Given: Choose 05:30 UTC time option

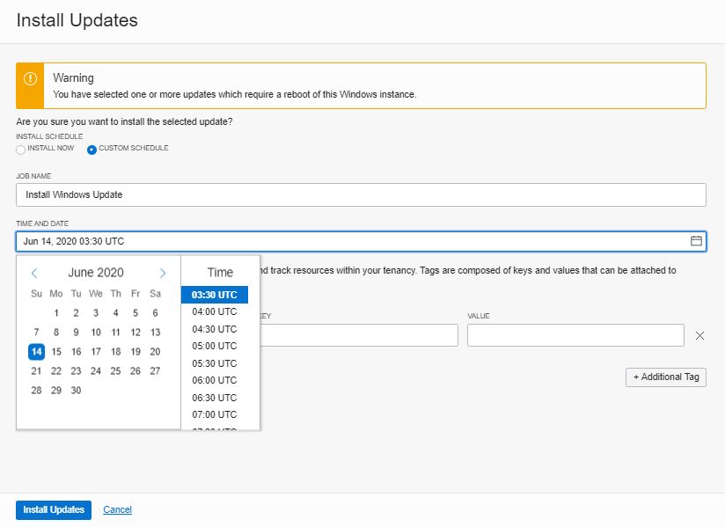Looking at the screenshot, I should click(x=215, y=363).
